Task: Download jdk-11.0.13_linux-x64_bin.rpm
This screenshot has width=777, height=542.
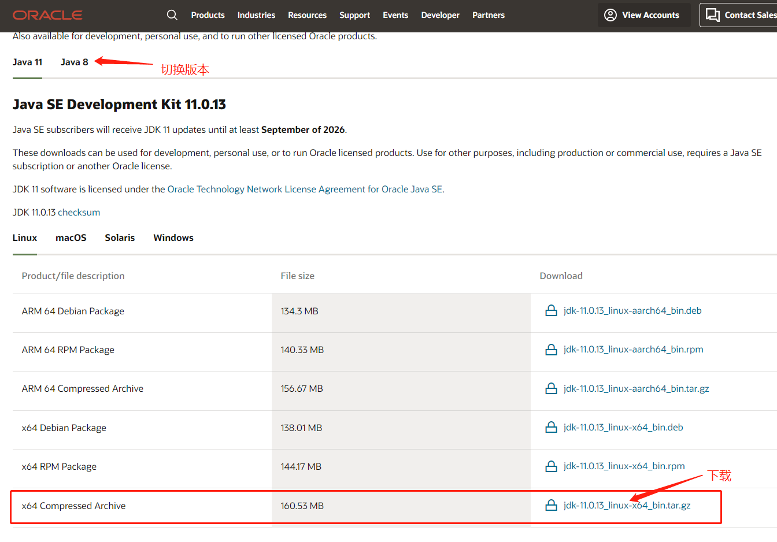Action: click(x=624, y=466)
